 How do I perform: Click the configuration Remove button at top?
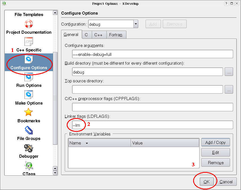[x=175, y=24]
